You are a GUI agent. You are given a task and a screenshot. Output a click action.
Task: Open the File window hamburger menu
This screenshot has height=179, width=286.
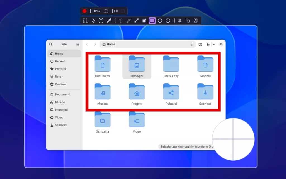[78, 44]
